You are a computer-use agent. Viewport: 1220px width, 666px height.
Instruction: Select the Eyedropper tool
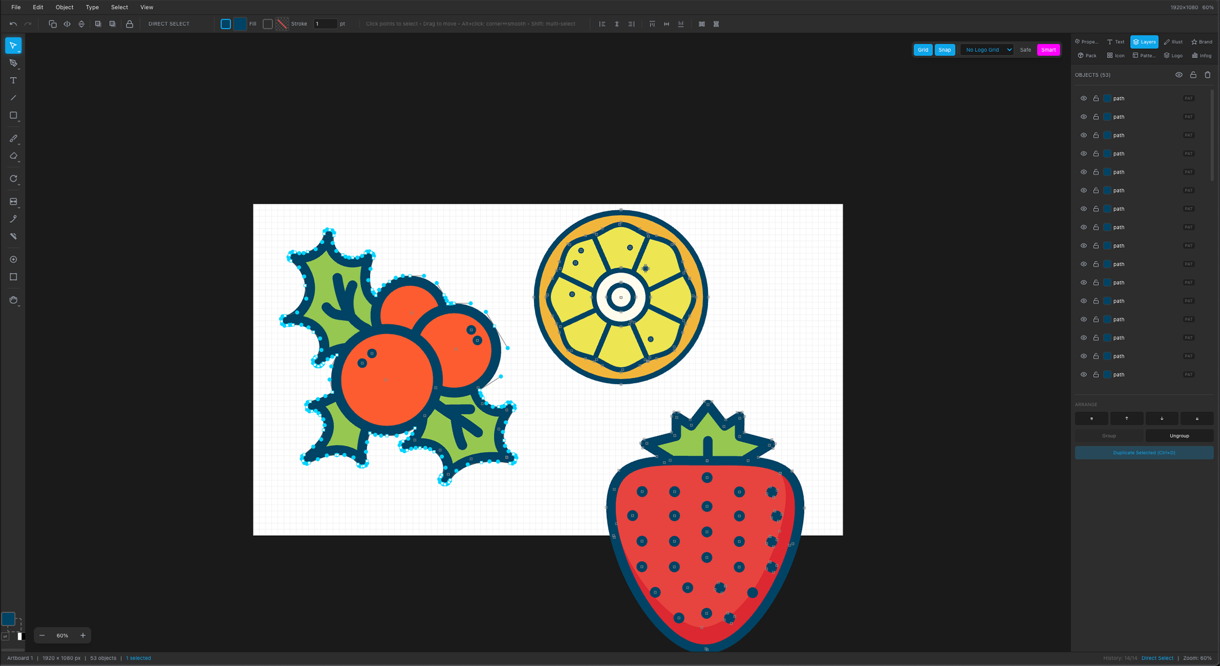click(13, 219)
